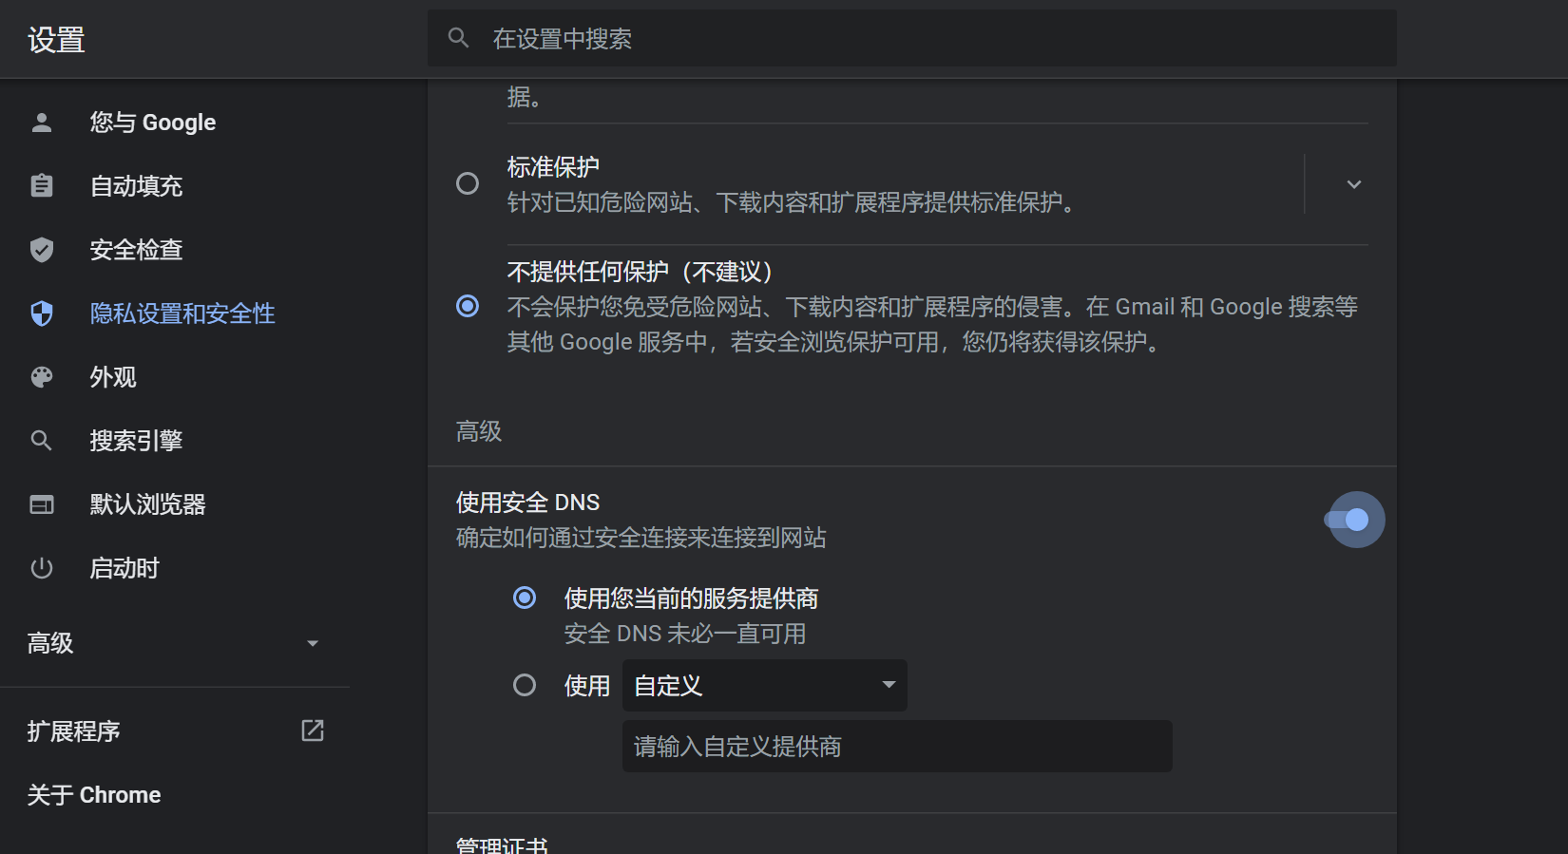The height and width of the screenshot is (854, 1568).
Task: Click the 在设置中搜索 search box
Action: (912, 39)
